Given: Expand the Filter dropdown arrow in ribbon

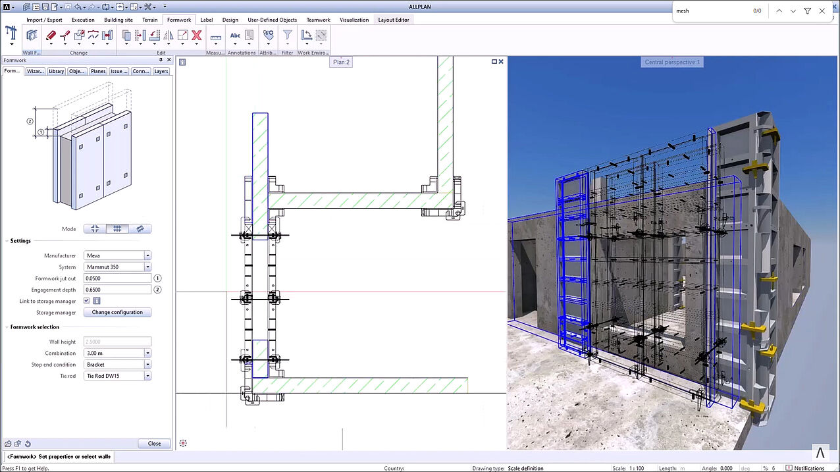Looking at the screenshot, I should 288,45.
